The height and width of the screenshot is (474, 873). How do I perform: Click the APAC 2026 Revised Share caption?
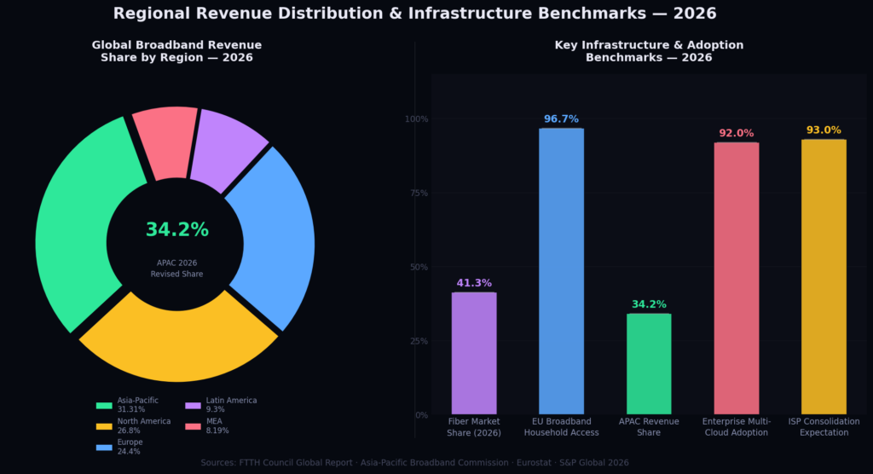[x=176, y=269]
